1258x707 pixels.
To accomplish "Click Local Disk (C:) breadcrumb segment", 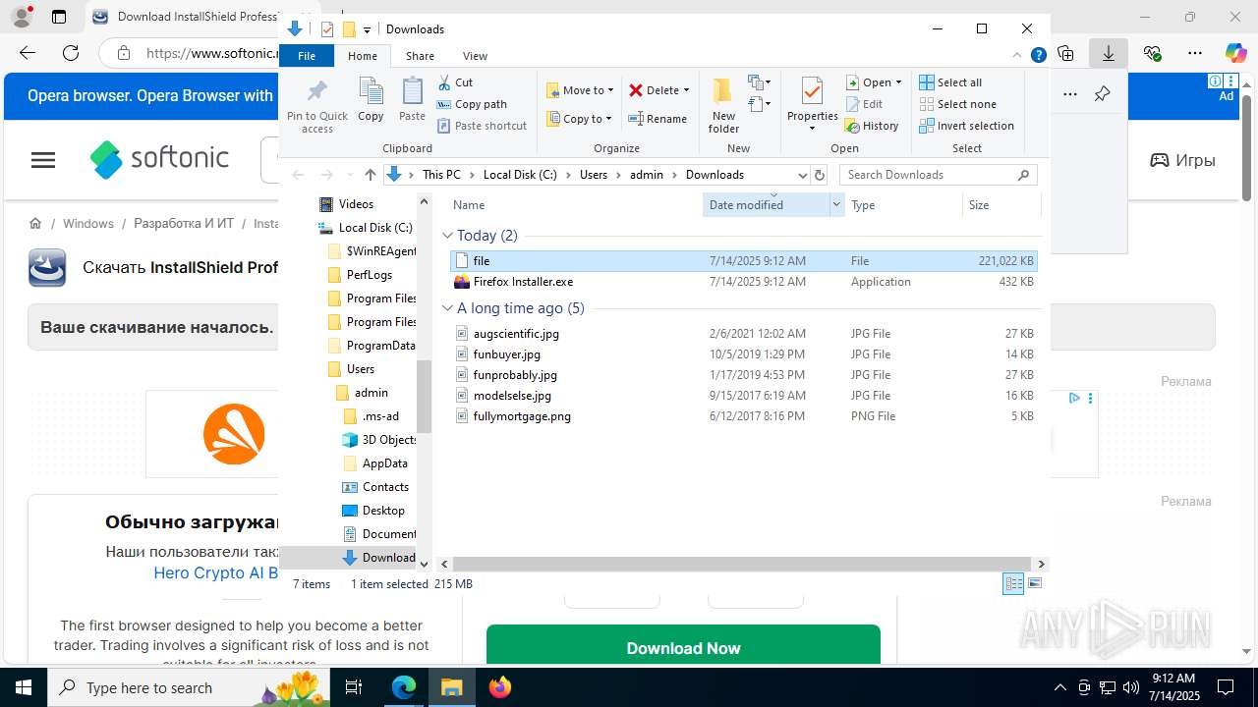I will [520, 175].
